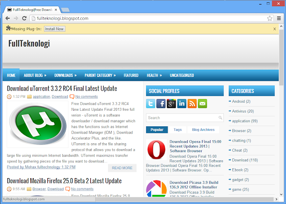Go back using browser back arrow
286x204 pixels.
[x=8, y=18]
